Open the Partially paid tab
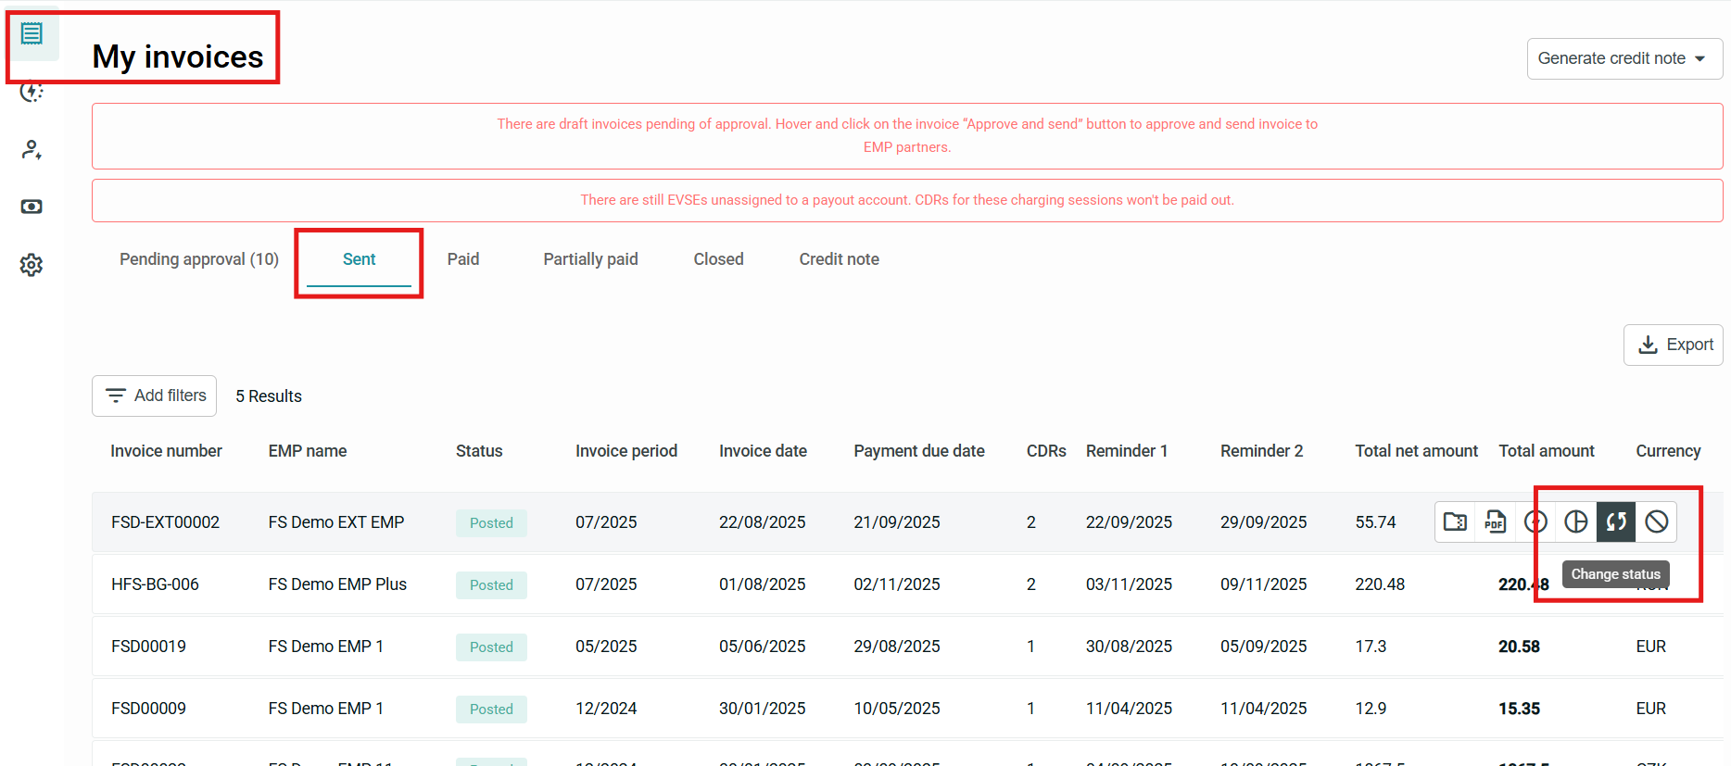This screenshot has height=766, width=1731. click(590, 259)
